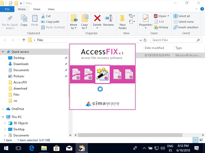Open Microsoft Edge from the taskbar
The width and height of the screenshot is (205, 153).
pos(32,148)
